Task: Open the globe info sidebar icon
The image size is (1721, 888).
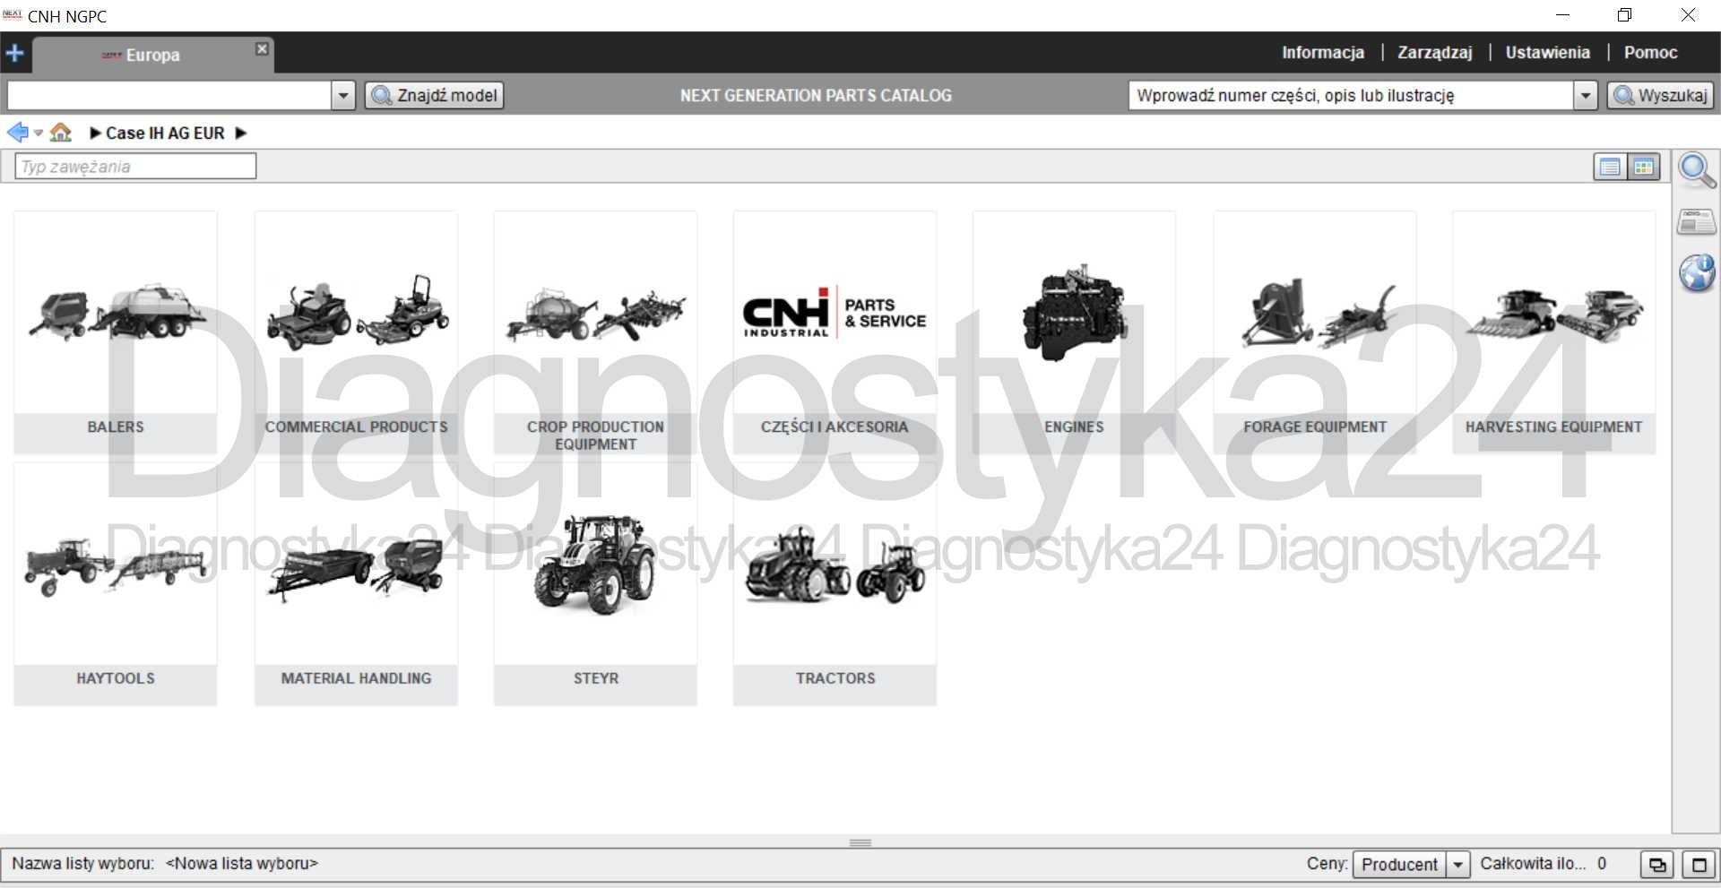Action: point(1697,272)
